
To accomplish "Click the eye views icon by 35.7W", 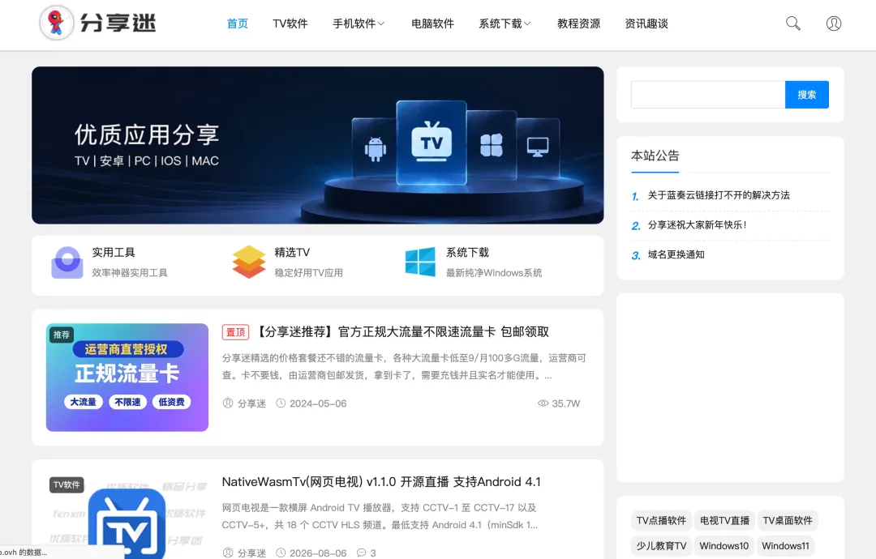I will coord(543,403).
